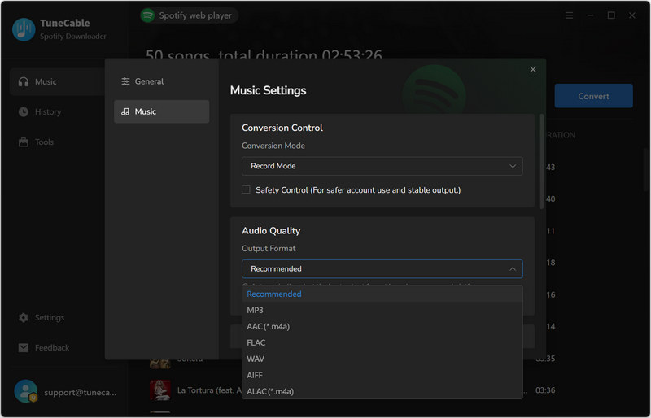Click the La Tortura song title row
Image resolution: width=651 pixels, height=418 pixels.
tap(209, 390)
